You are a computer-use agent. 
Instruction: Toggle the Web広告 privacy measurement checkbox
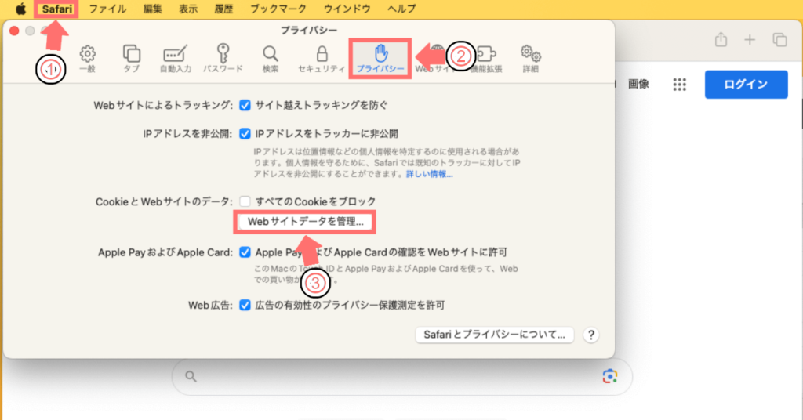coord(245,306)
